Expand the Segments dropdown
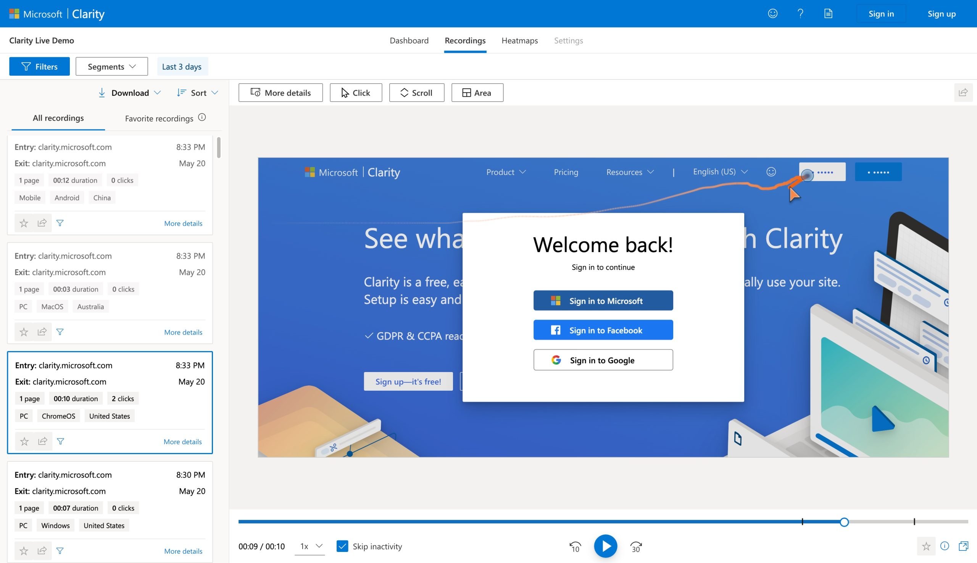The height and width of the screenshot is (563, 977). (x=111, y=66)
